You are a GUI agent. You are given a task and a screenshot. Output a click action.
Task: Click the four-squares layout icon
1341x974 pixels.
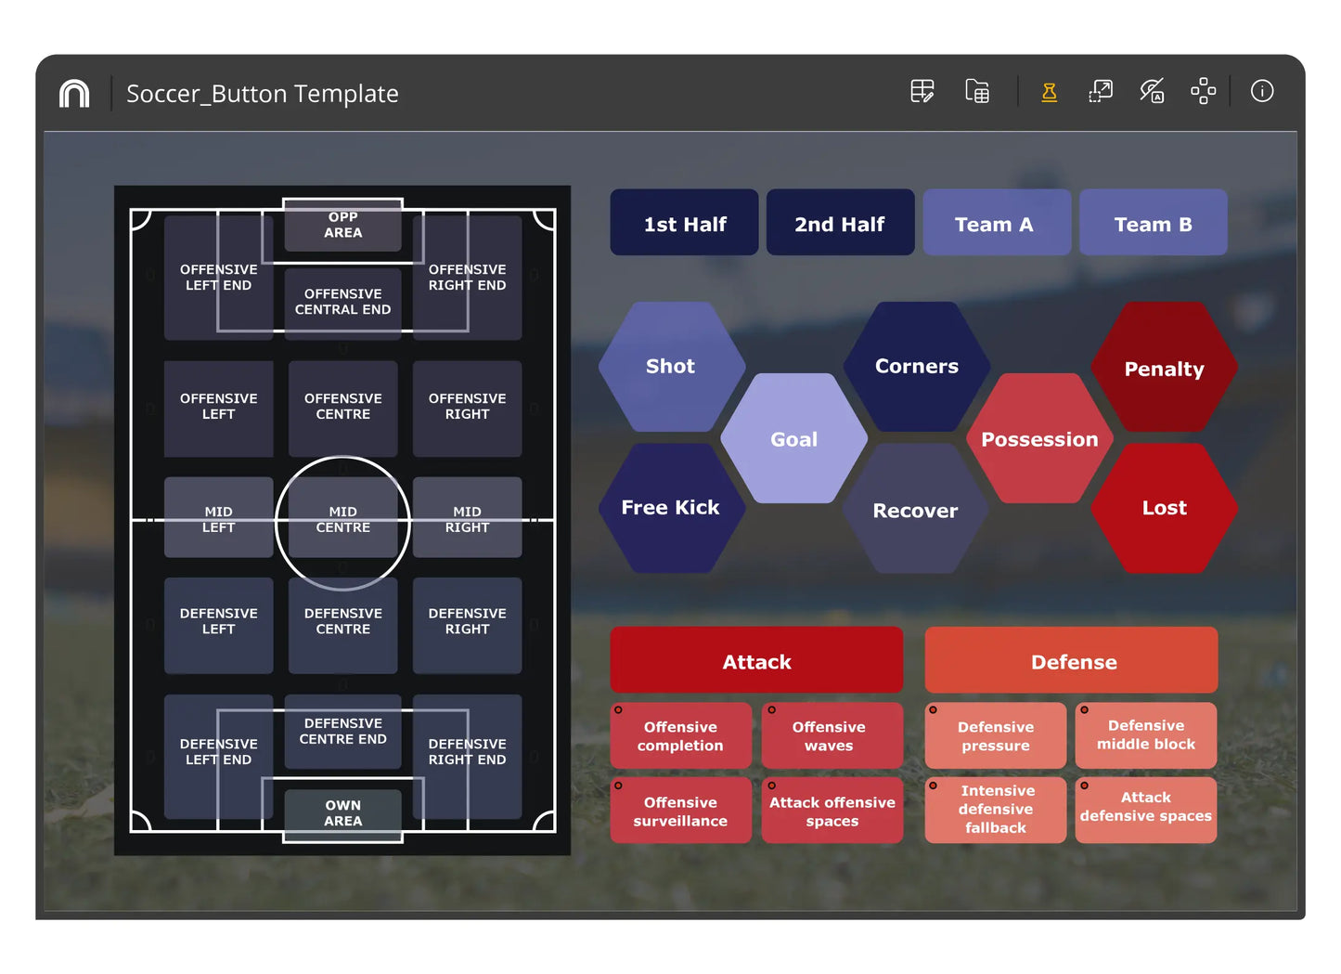click(1203, 91)
